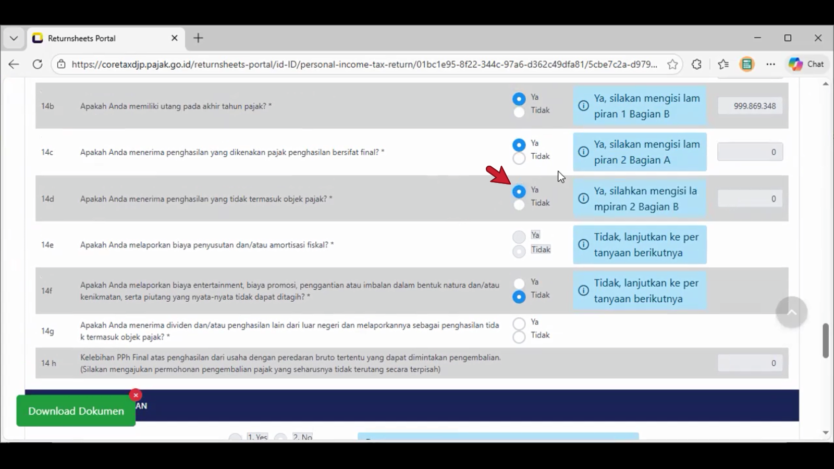Click the calculator extension icon
This screenshot has height=469, width=834.
747,64
